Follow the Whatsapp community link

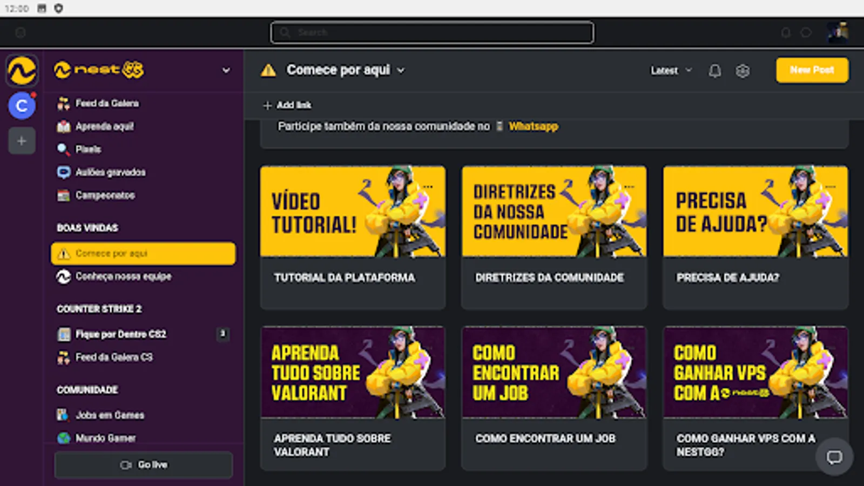tap(534, 126)
